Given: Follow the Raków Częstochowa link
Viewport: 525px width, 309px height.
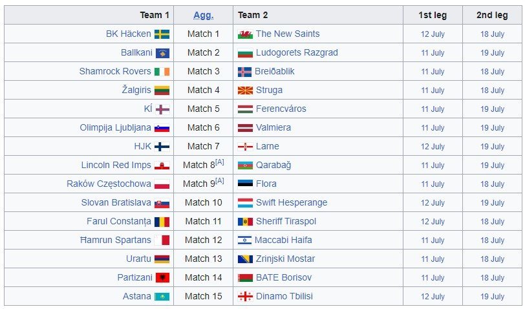Looking at the screenshot, I should pyautogui.click(x=109, y=184).
